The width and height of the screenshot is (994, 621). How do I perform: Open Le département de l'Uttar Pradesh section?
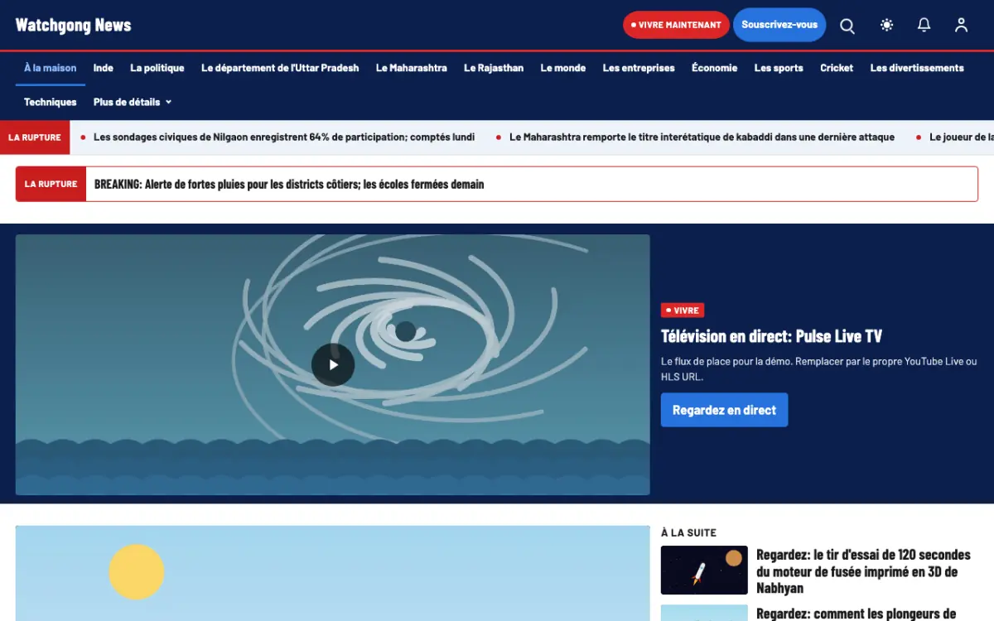(x=280, y=68)
